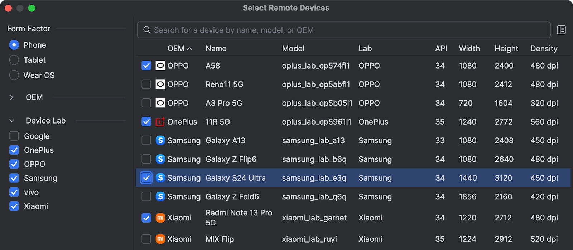Viewport: 573px width, 250px height.
Task: Click the Samsung icon for Galaxy A13
Action: (x=160, y=140)
